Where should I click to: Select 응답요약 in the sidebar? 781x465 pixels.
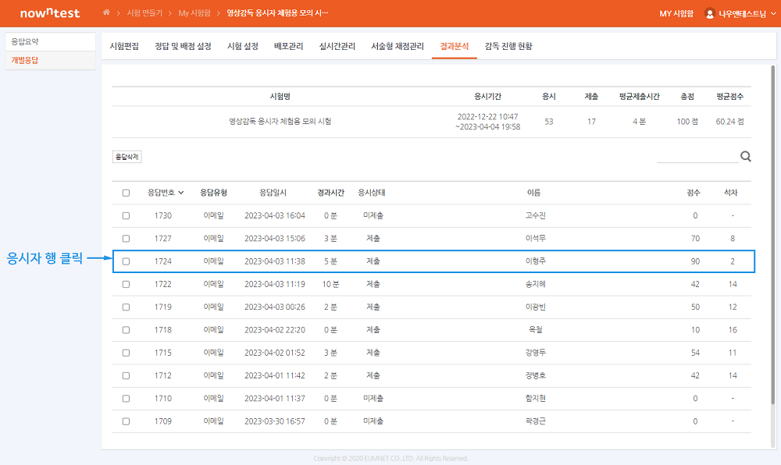(x=50, y=42)
